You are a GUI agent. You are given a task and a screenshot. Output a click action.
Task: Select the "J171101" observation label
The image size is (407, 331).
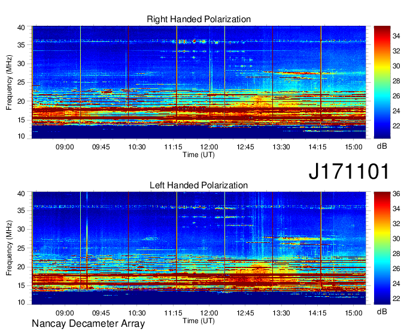[349, 171]
